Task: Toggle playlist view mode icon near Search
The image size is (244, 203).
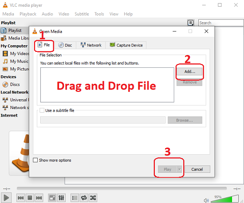Action: [x=190, y=23]
